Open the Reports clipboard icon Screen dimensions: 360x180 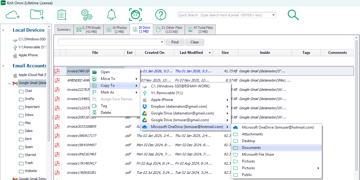tap(62, 14)
